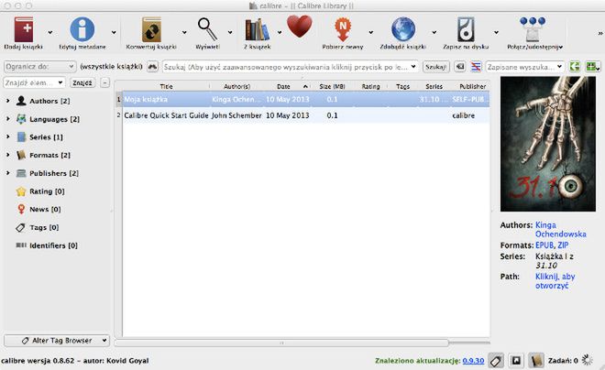Image resolution: width=605 pixels, height=370 pixels.
Task: Expand the Series tree node
Action: [7, 136]
